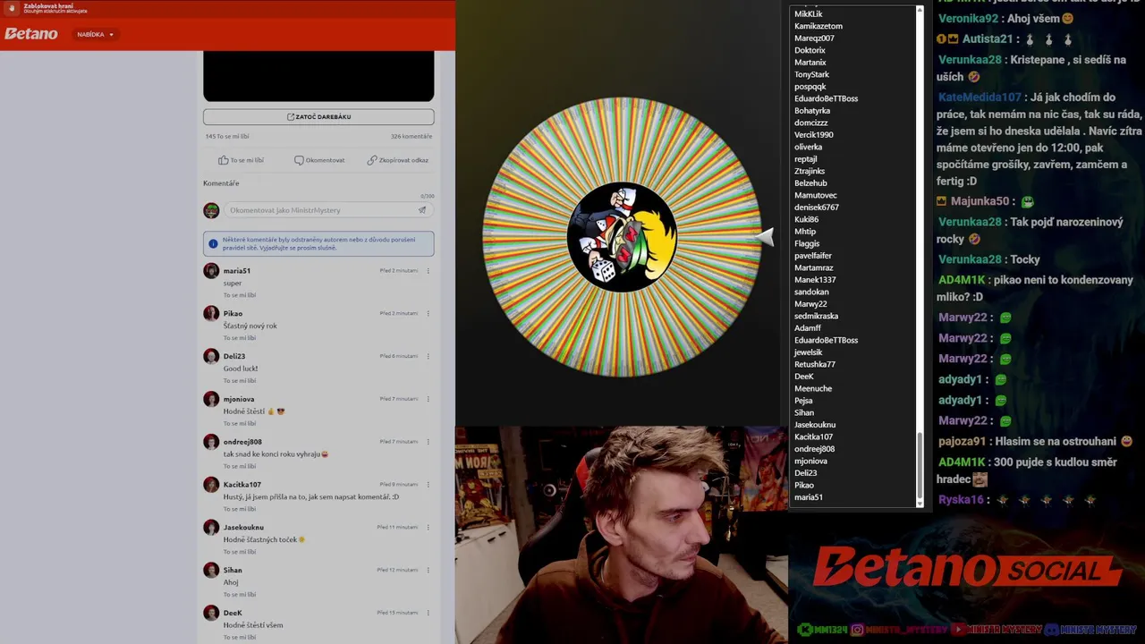Image resolution: width=1145 pixels, height=644 pixels.
Task: Open three-dot menu on Kacitka107's comment
Action: 428,484
